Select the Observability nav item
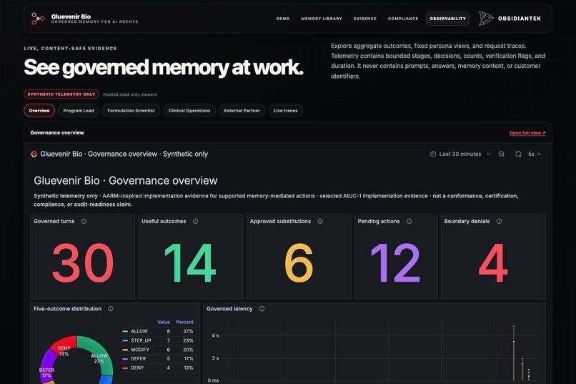Image resolution: width=576 pixels, height=384 pixels. pos(447,19)
